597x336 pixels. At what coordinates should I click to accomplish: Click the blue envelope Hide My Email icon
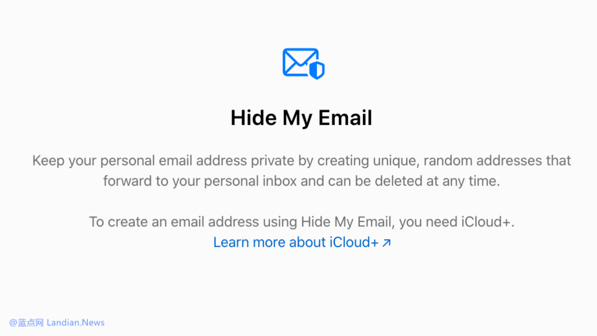(303, 63)
